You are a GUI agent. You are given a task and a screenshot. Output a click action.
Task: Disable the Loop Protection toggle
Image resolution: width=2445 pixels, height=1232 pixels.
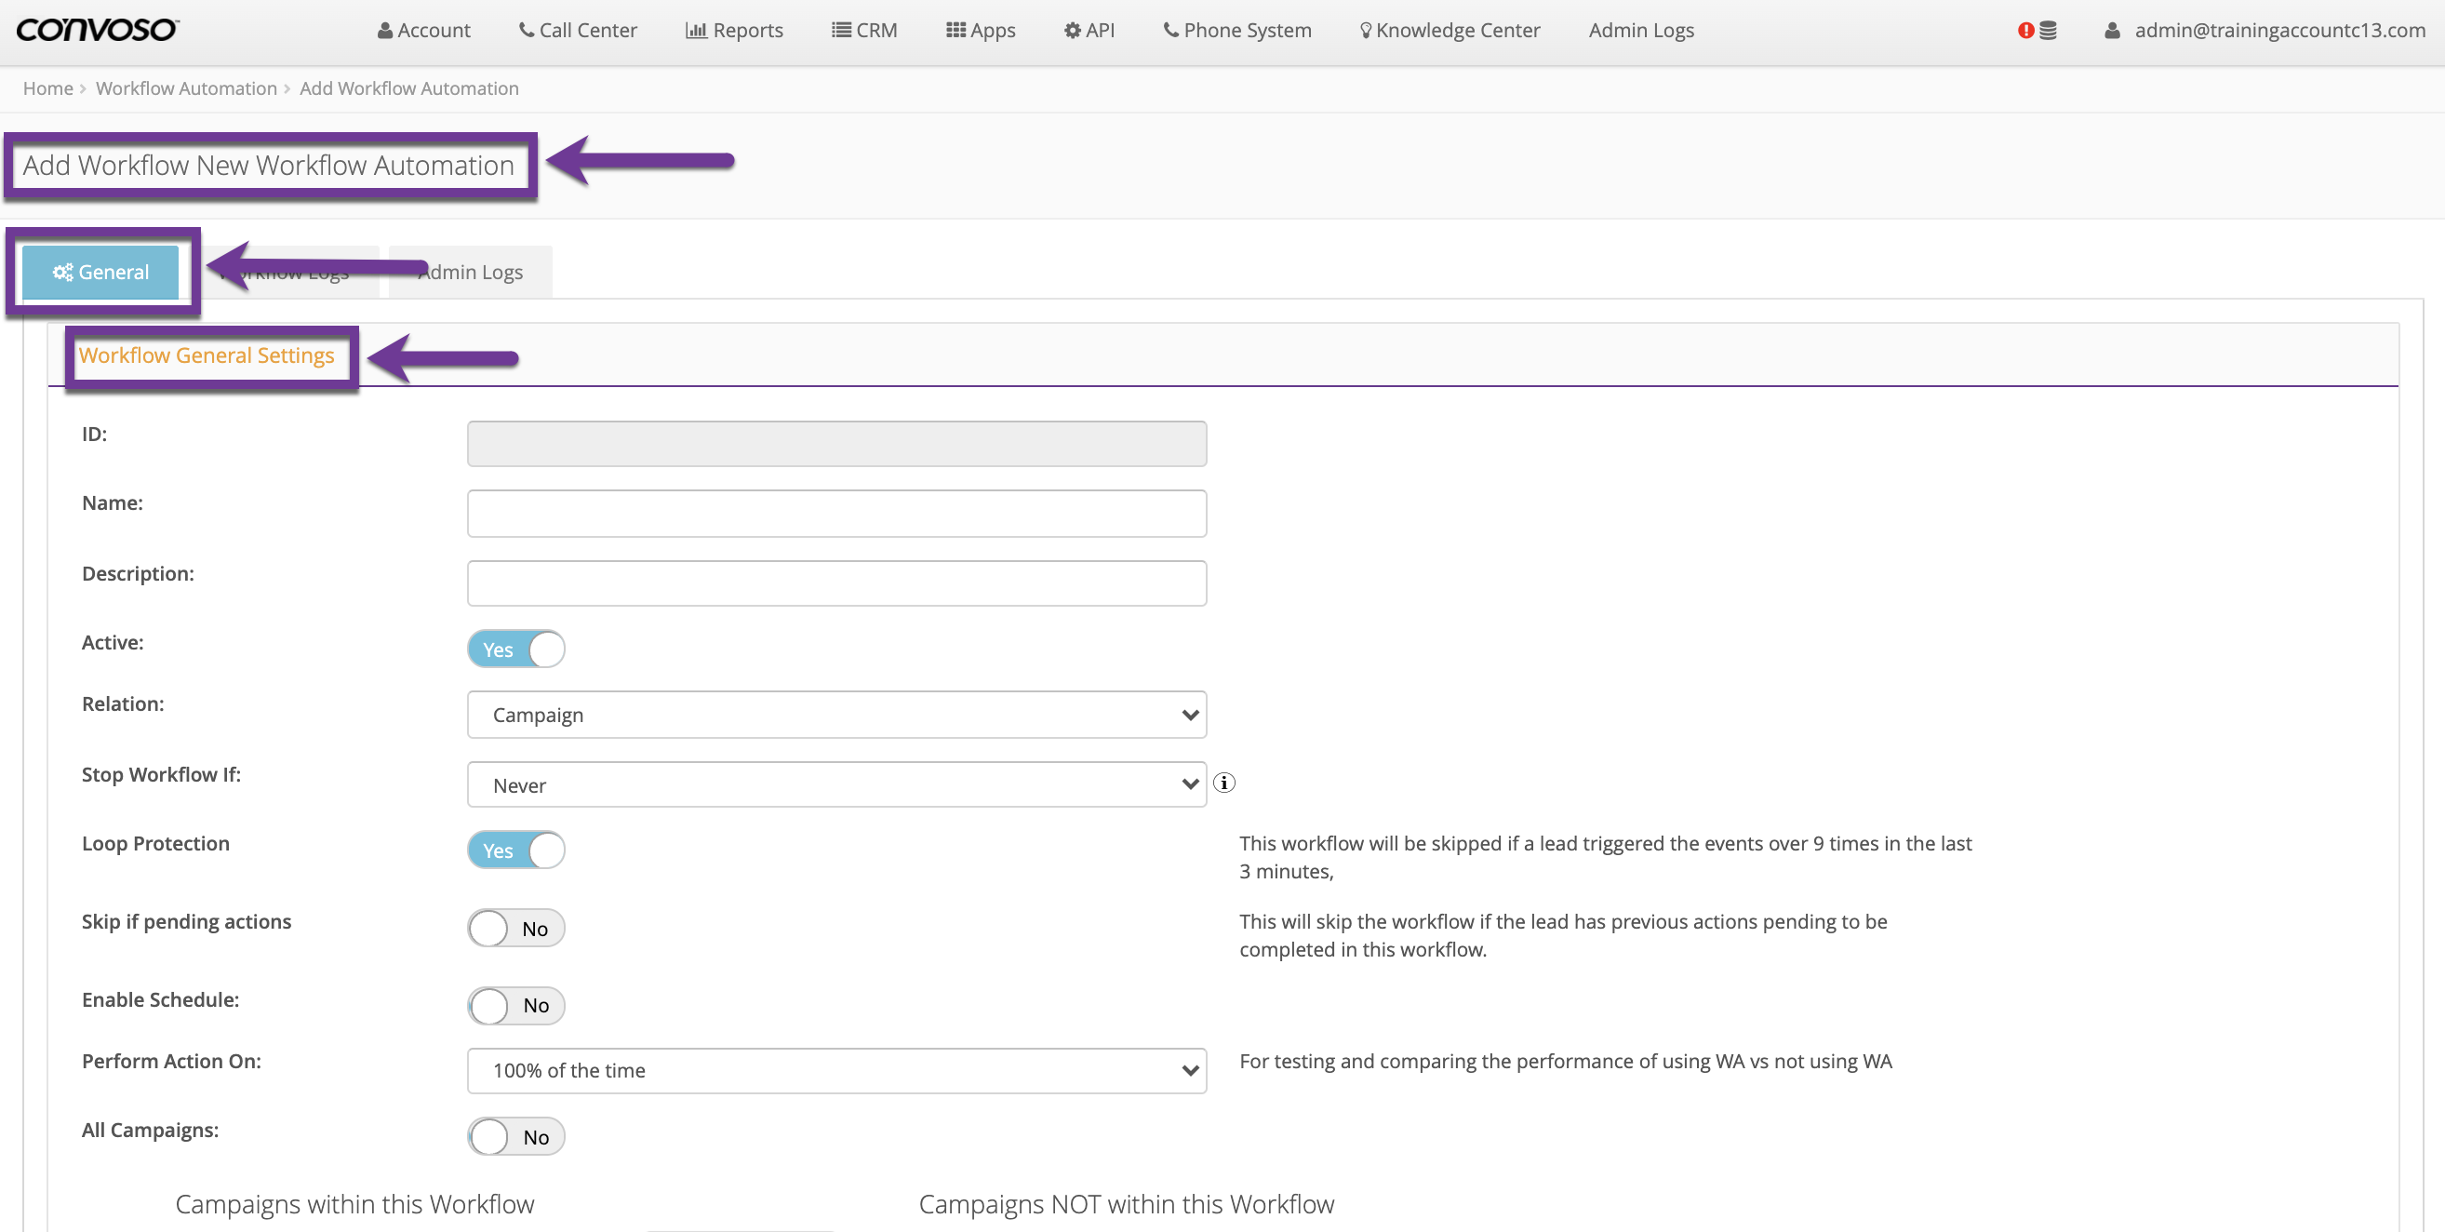pyautogui.click(x=516, y=850)
